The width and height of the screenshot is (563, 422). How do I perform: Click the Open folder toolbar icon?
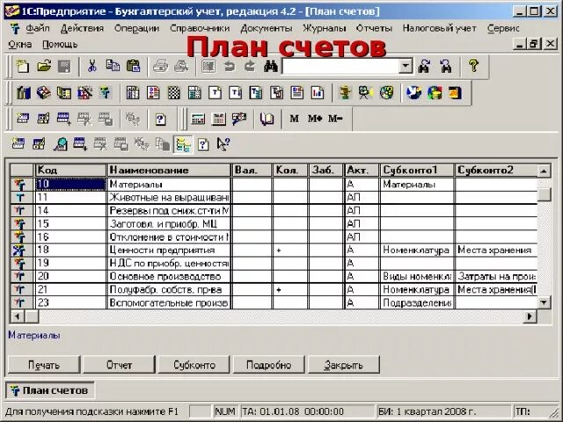(44, 67)
